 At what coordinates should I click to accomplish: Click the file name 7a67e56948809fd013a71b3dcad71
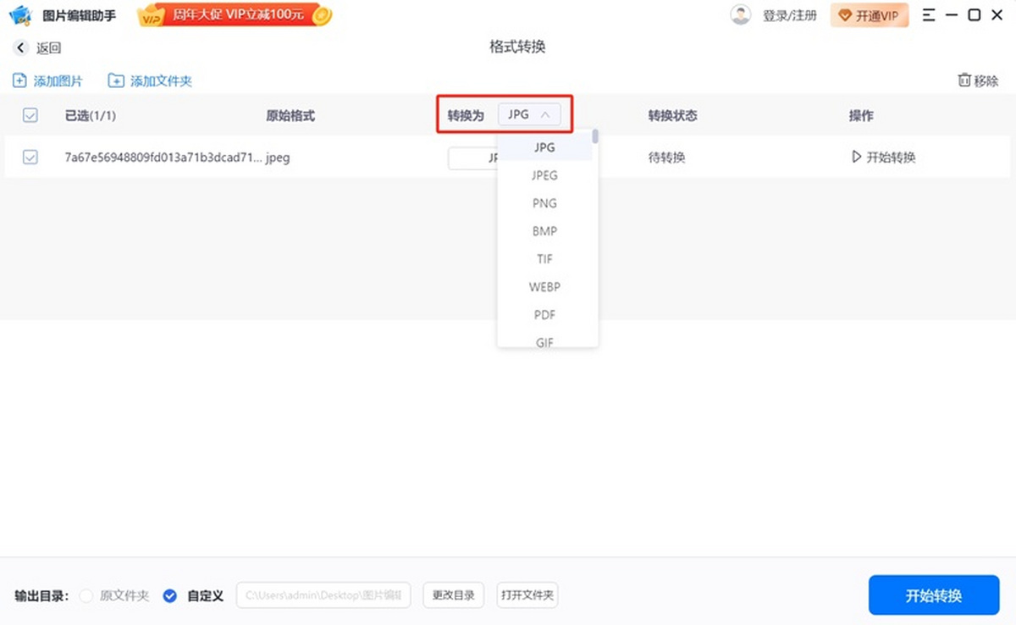[163, 158]
